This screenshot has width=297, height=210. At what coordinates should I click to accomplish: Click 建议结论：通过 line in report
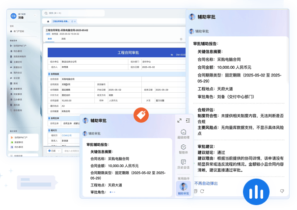click(x=211, y=153)
